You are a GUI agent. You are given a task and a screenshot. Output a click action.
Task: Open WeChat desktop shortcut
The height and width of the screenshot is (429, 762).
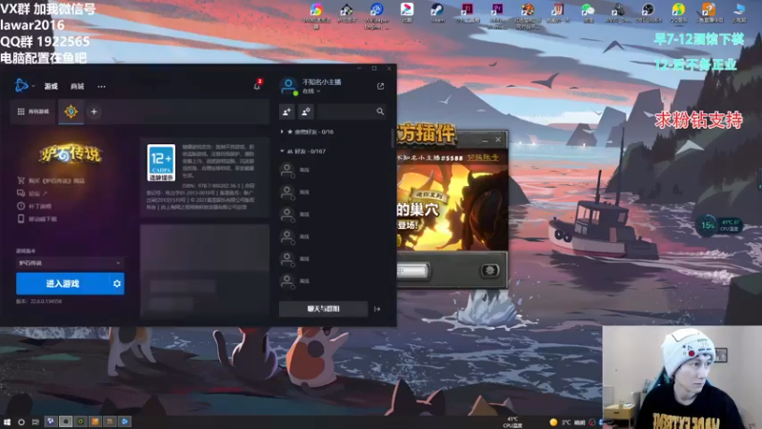[588, 13]
